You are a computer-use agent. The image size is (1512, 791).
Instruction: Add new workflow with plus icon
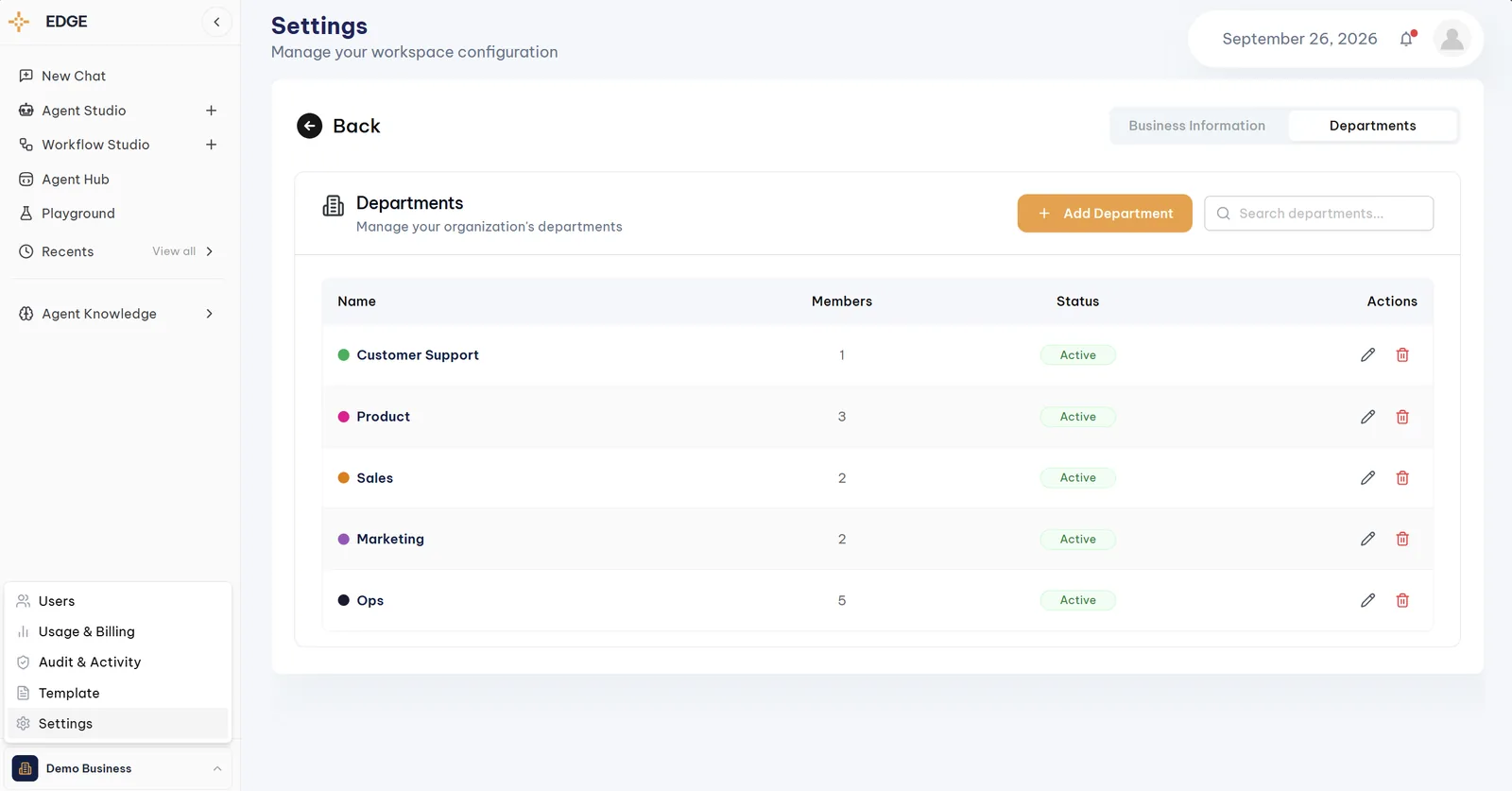point(211,145)
